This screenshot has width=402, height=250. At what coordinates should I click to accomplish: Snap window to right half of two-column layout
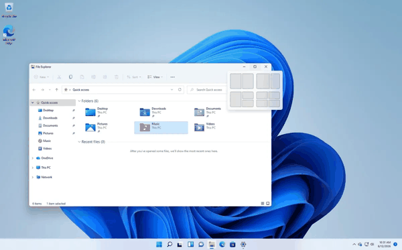pos(248,81)
